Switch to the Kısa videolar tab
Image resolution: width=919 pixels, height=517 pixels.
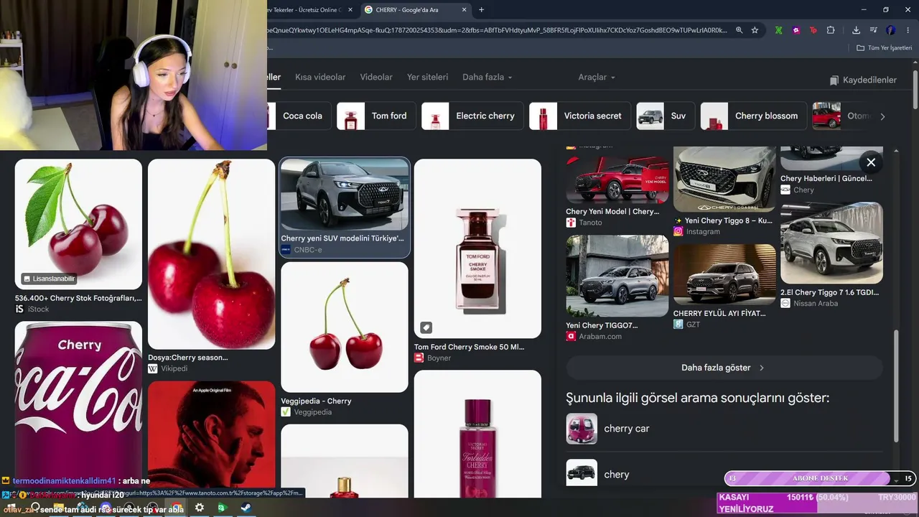[x=320, y=77]
